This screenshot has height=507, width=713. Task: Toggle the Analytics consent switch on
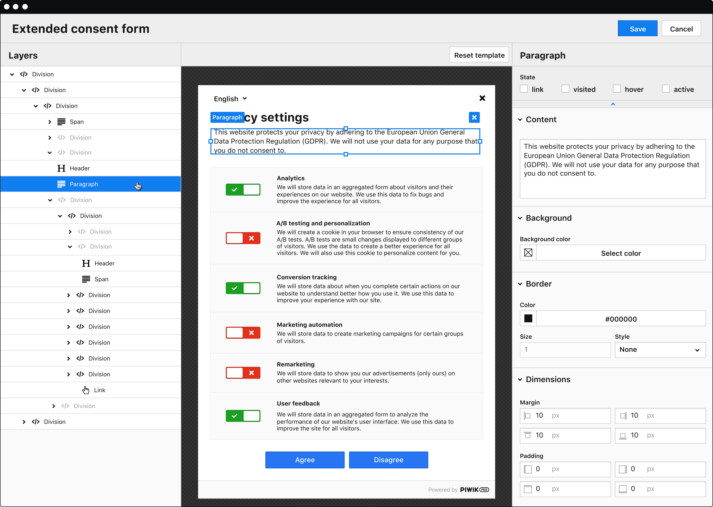(x=243, y=190)
